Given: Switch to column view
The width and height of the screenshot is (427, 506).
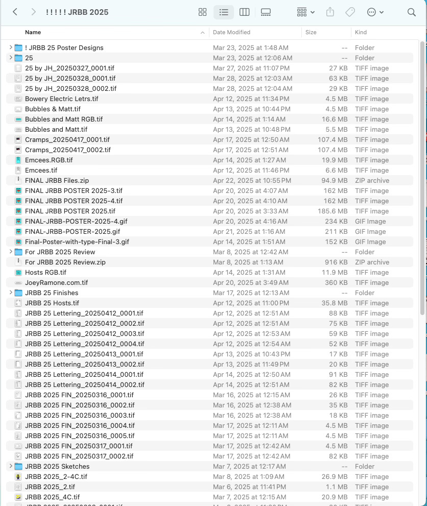Looking at the screenshot, I should coord(244,12).
